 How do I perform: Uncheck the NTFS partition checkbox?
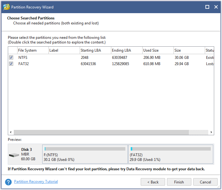coord(11,58)
